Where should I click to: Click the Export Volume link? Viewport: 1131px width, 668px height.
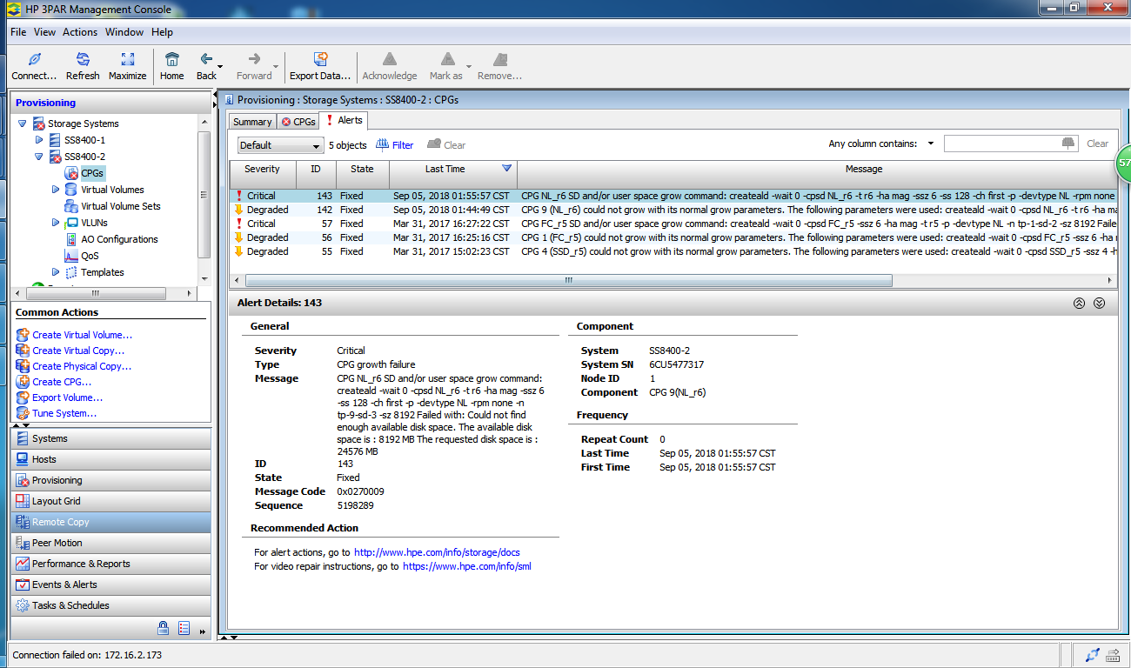68,397
